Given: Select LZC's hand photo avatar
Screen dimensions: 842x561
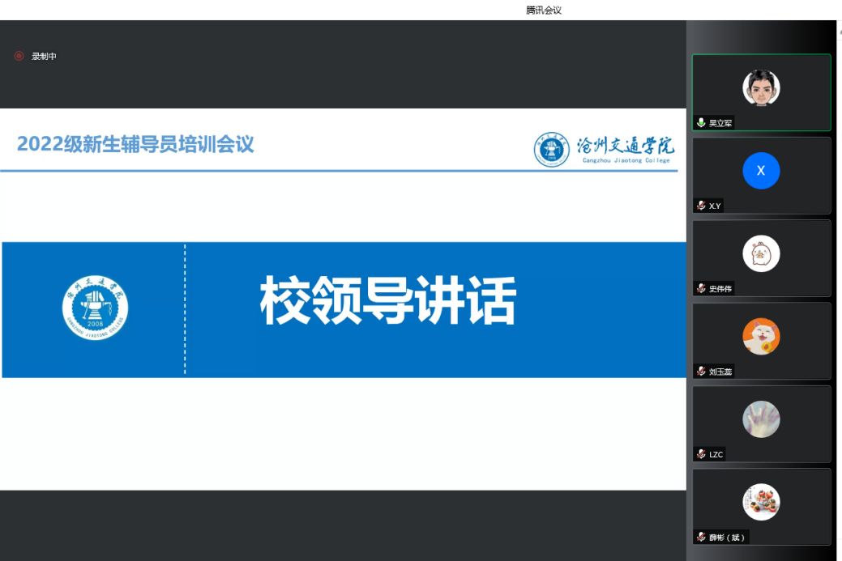Looking at the screenshot, I should pyautogui.click(x=761, y=419).
